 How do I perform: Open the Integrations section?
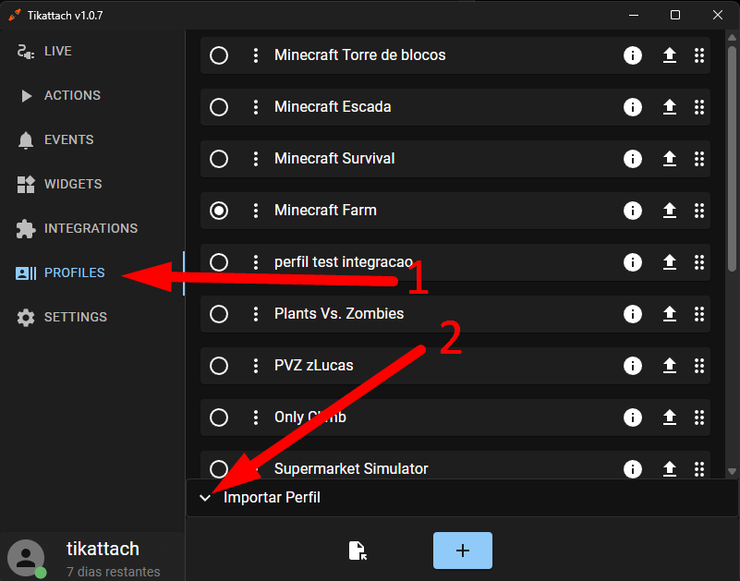(x=77, y=228)
